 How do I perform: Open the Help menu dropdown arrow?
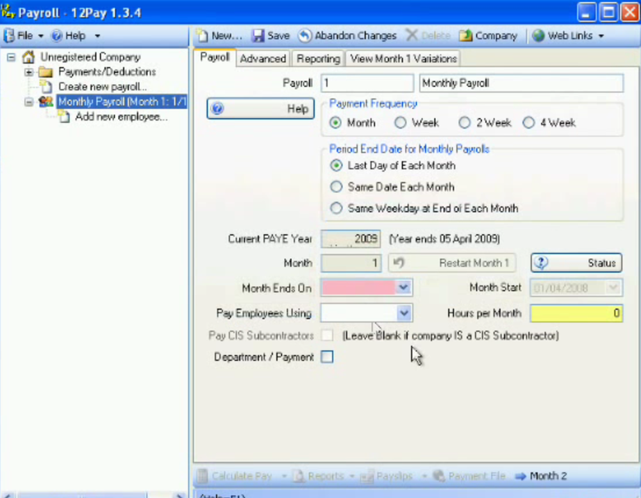[97, 36]
